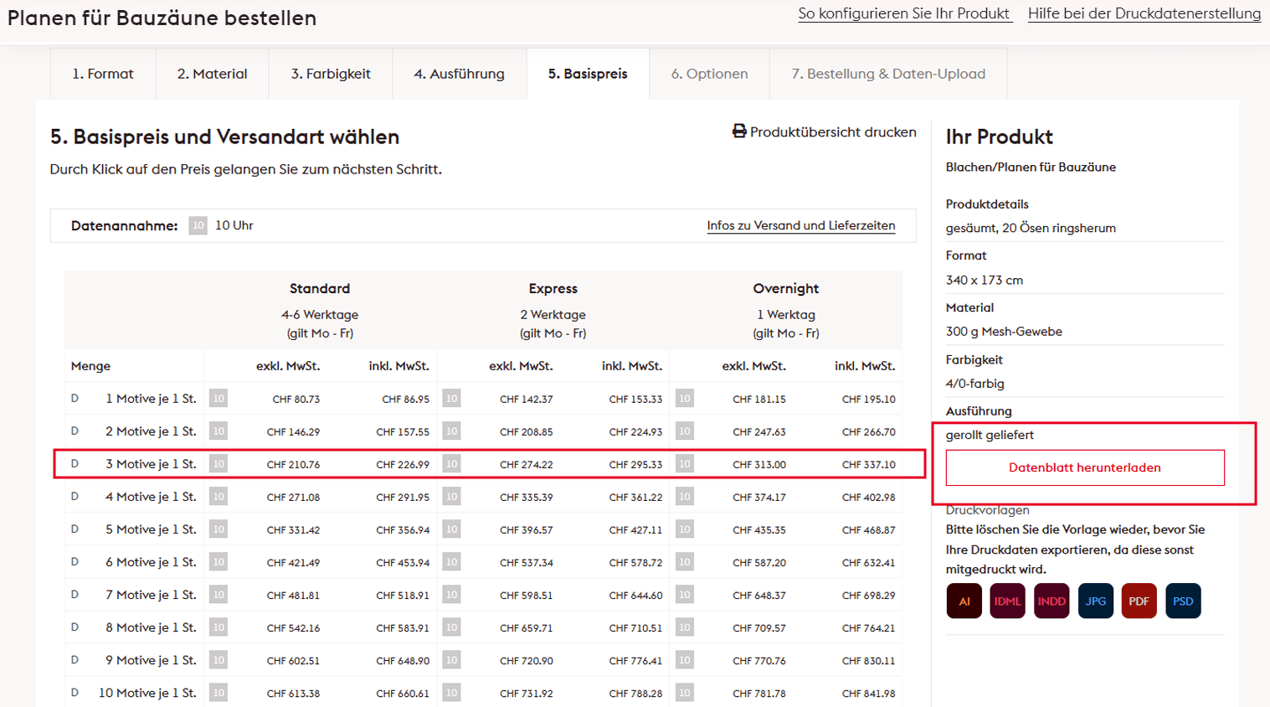The width and height of the screenshot is (1270, 707).
Task: Select Standard incl. price CHF 660.61 for 10 Motive
Action: pyautogui.click(x=403, y=694)
